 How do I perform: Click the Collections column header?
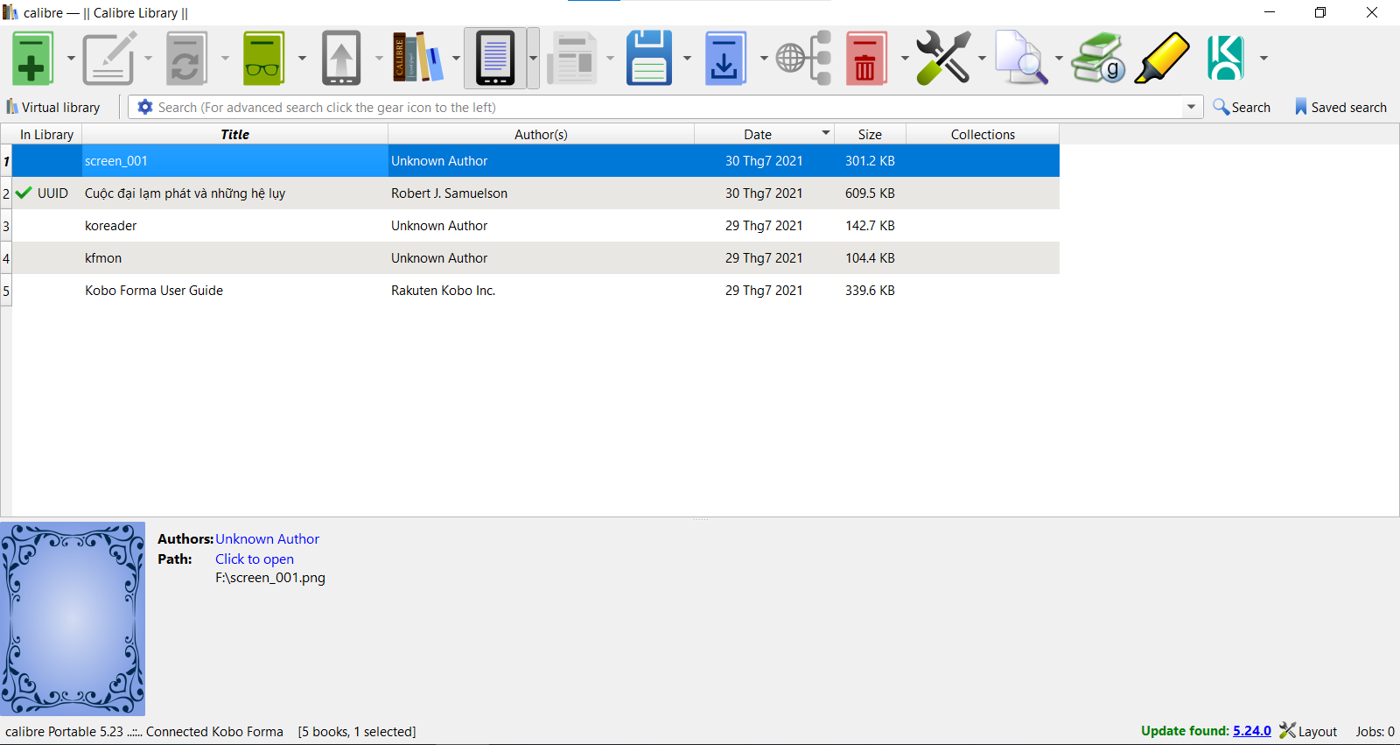[983, 134]
